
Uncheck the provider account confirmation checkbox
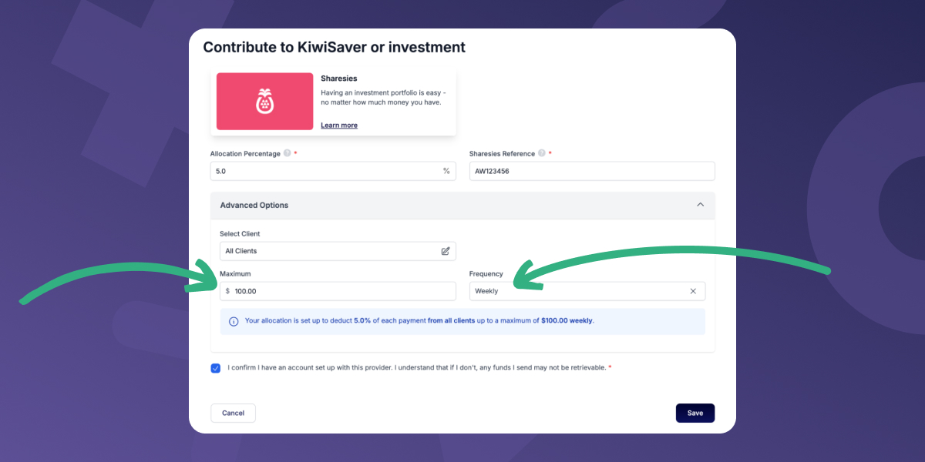click(x=216, y=367)
